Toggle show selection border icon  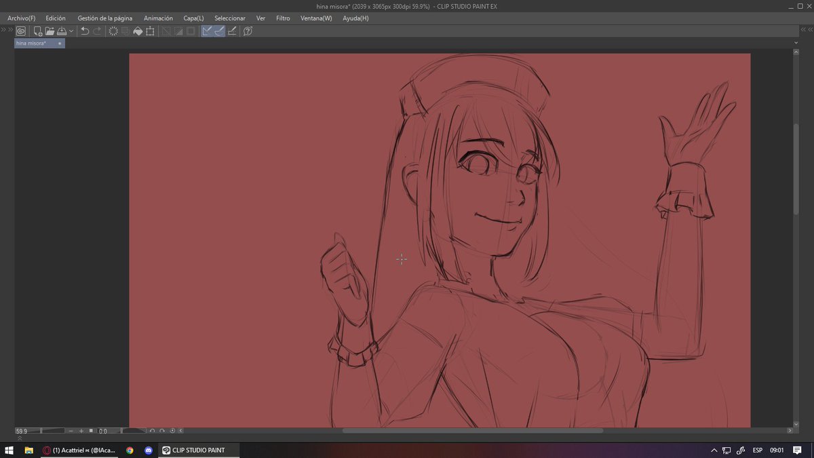(x=191, y=31)
